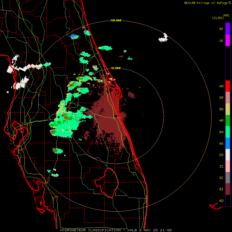Click the red-outlined Lake Okeechobee shape
Screen dimensions: 232x232
tap(106, 183)
